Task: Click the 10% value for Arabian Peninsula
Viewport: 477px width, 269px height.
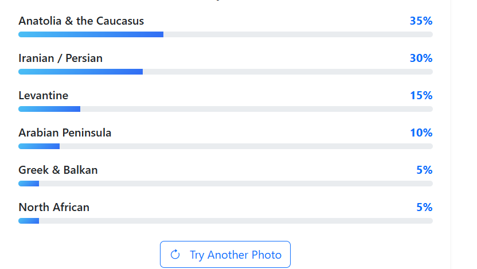Action: click(421, 133)
